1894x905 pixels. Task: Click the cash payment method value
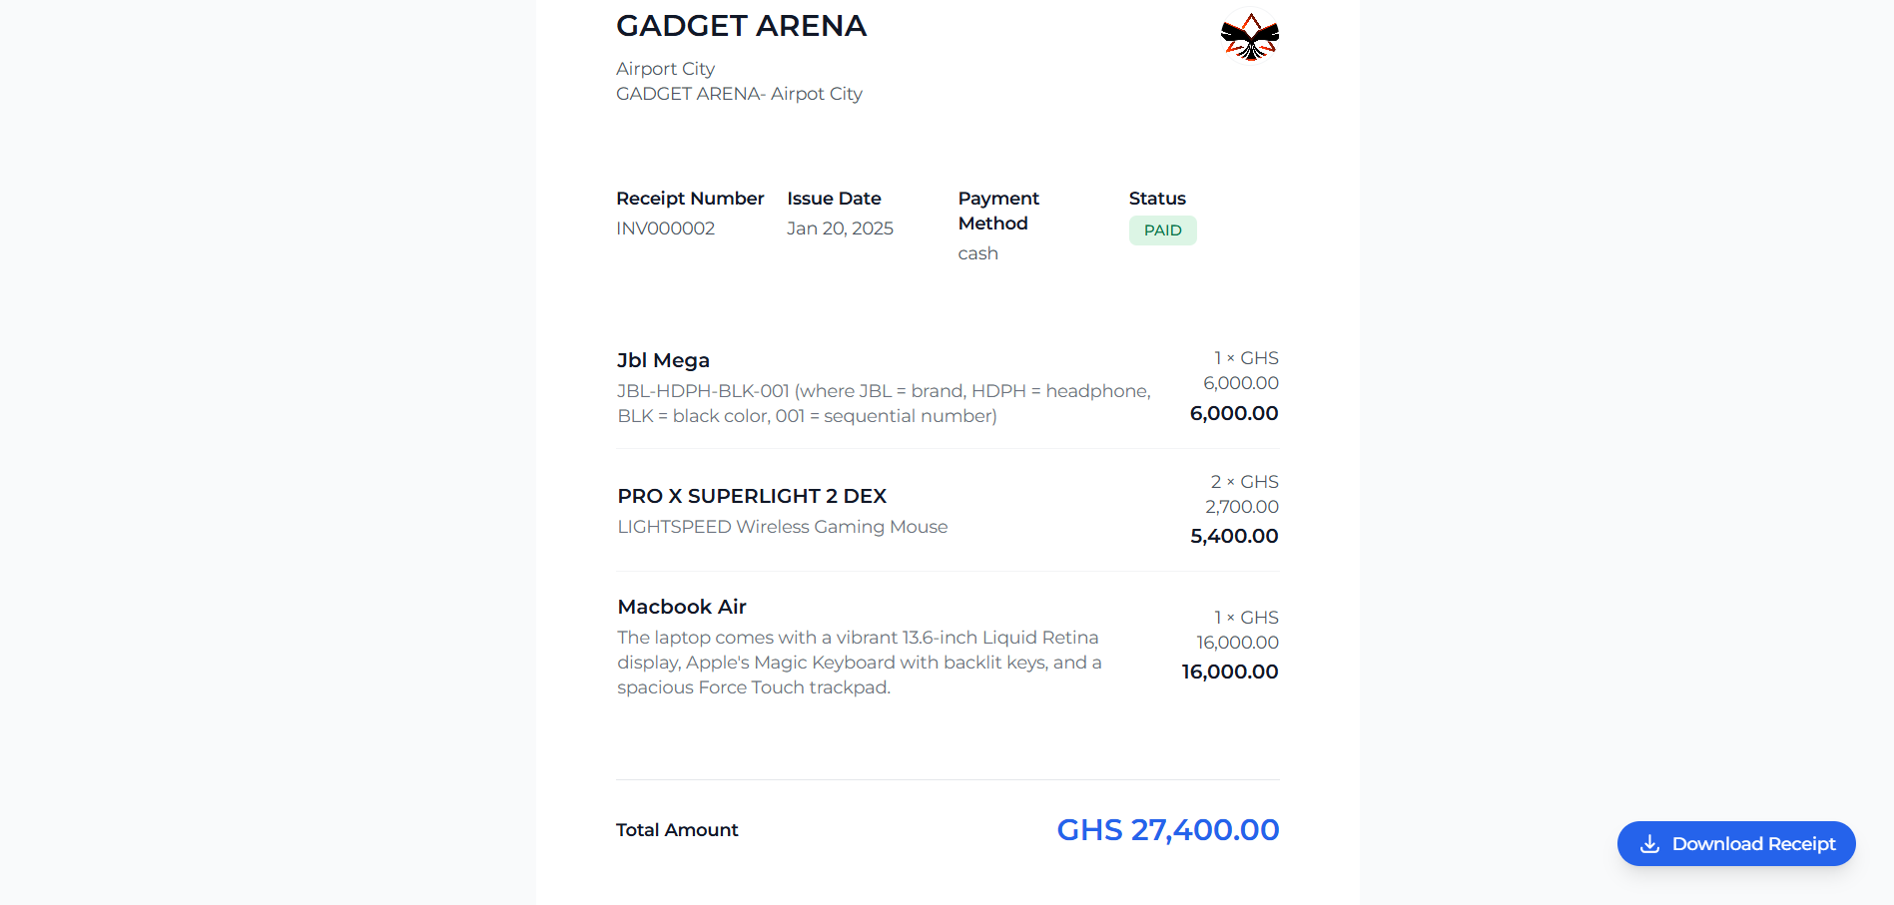pyautogui.click(x=977, y=253)
